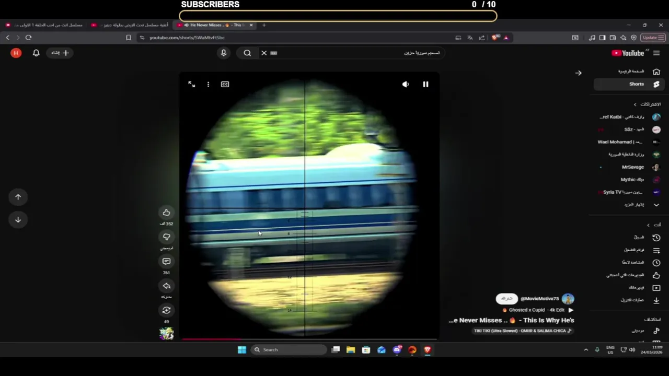Translate page using address bar icon
Screen dimensions: 669x376
(x=470, y=38)
